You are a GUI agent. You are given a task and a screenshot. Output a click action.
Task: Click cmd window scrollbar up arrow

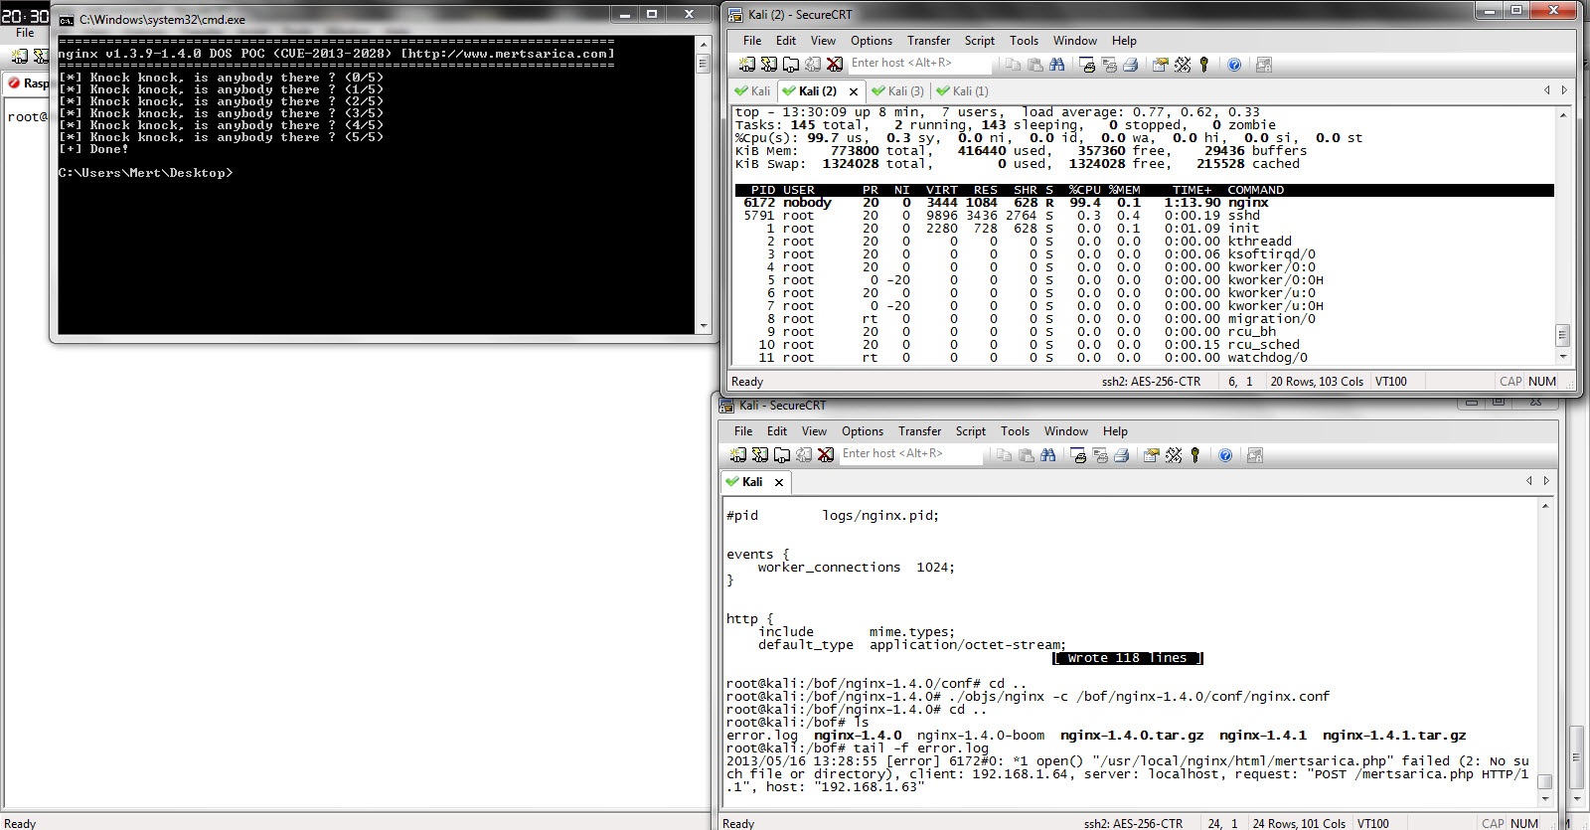pos(704,45)
